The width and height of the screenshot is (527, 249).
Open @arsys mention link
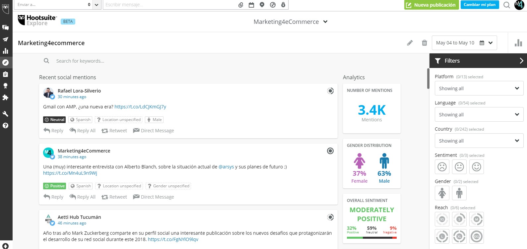pyautogui.click(x=226, y=167)
